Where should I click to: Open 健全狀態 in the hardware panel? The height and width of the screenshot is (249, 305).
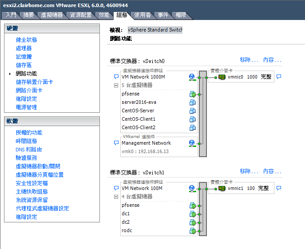pos(26,40)
